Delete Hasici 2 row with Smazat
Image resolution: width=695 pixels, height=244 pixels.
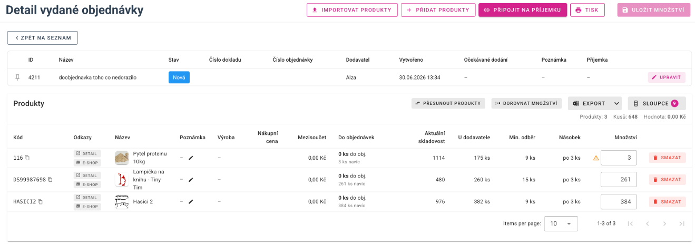667,202
